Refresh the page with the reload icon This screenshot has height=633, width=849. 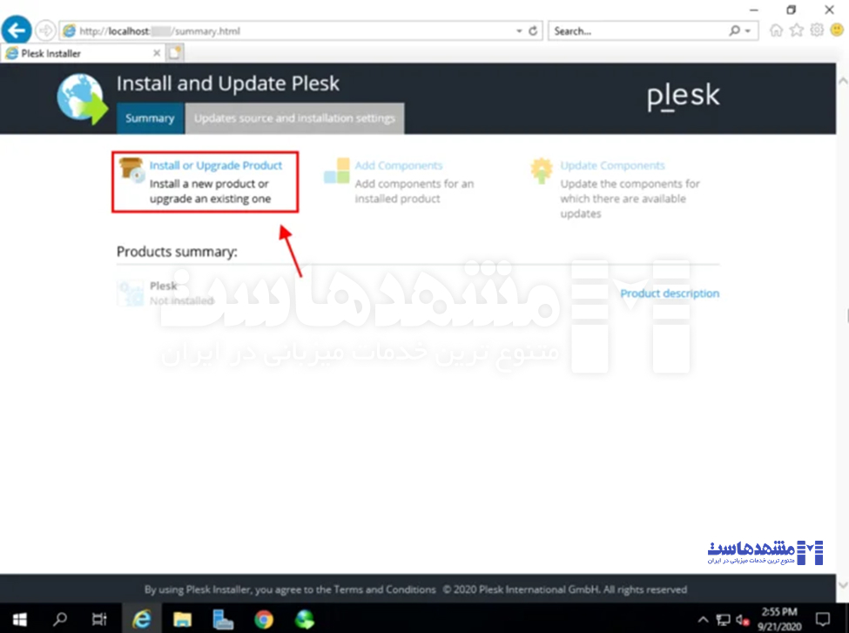[533, 30]
